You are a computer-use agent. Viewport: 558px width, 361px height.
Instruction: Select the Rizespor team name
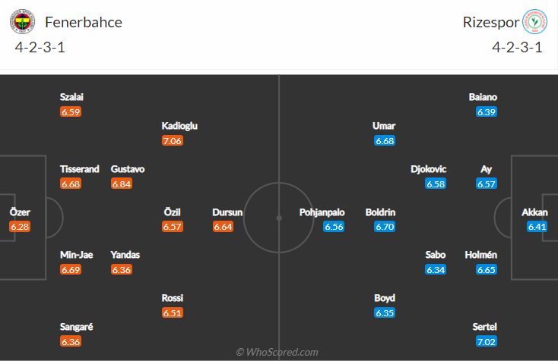[x=487, y=22]
